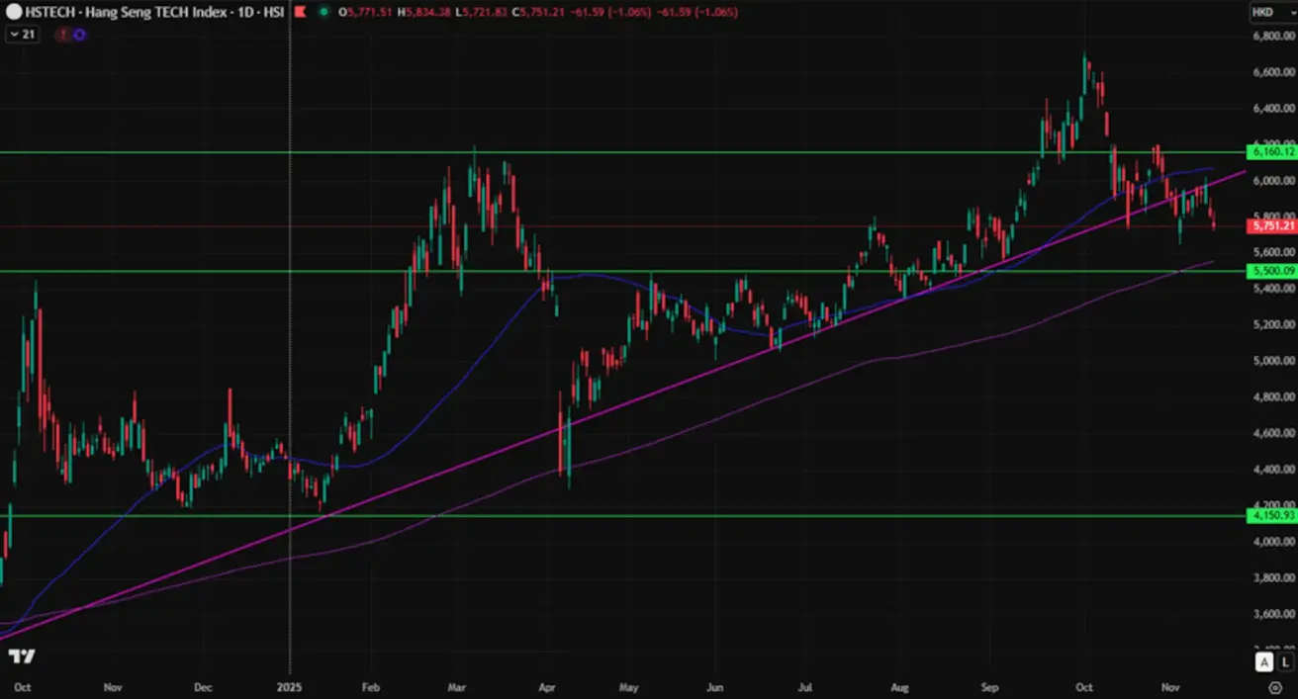Toggle auto scale with the A button
Image resolution: width=1298 pixels, height=699 pixels.
tap(1264, 661)
